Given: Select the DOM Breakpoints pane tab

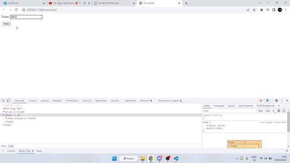Looking at the screenshot, I should click(x=266, y=105).
